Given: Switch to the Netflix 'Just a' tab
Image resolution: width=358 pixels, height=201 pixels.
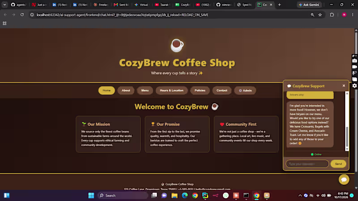Looking at the screenshot, I should [39, 4].
